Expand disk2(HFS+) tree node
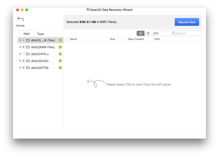Screen dimensions: 219x157 (x=20, y=54)
